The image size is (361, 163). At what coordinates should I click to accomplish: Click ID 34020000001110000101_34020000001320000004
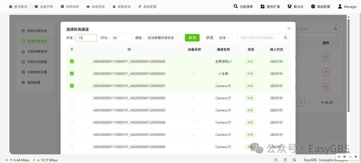point(129,122)
